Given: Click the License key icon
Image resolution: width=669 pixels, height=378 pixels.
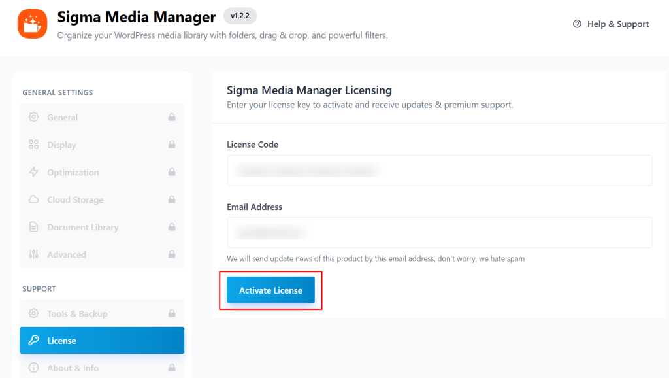Looking at the screenshot, I should tap(33, 341).
